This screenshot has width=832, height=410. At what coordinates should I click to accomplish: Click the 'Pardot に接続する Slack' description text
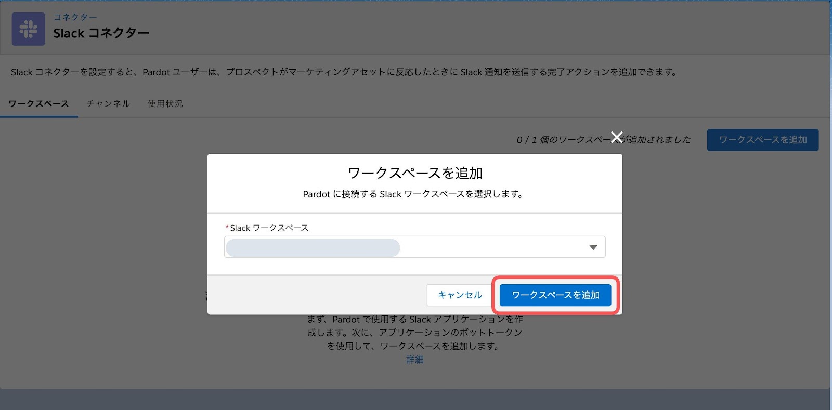(x=413, y=194)
